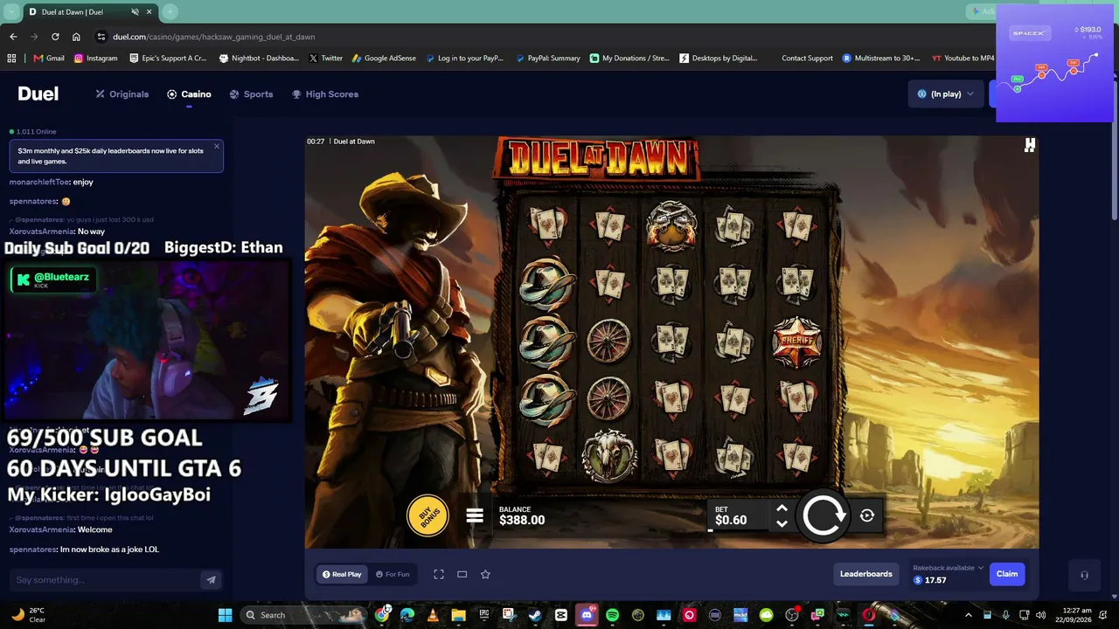The width and height of the screenshot is (1119, 629).
Task: Open Microsoft Edge from taskbar
Action: [407, 615]
